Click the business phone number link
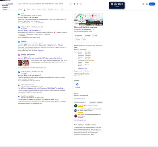This screenshot has height=147, width=158. click(82, 50)
